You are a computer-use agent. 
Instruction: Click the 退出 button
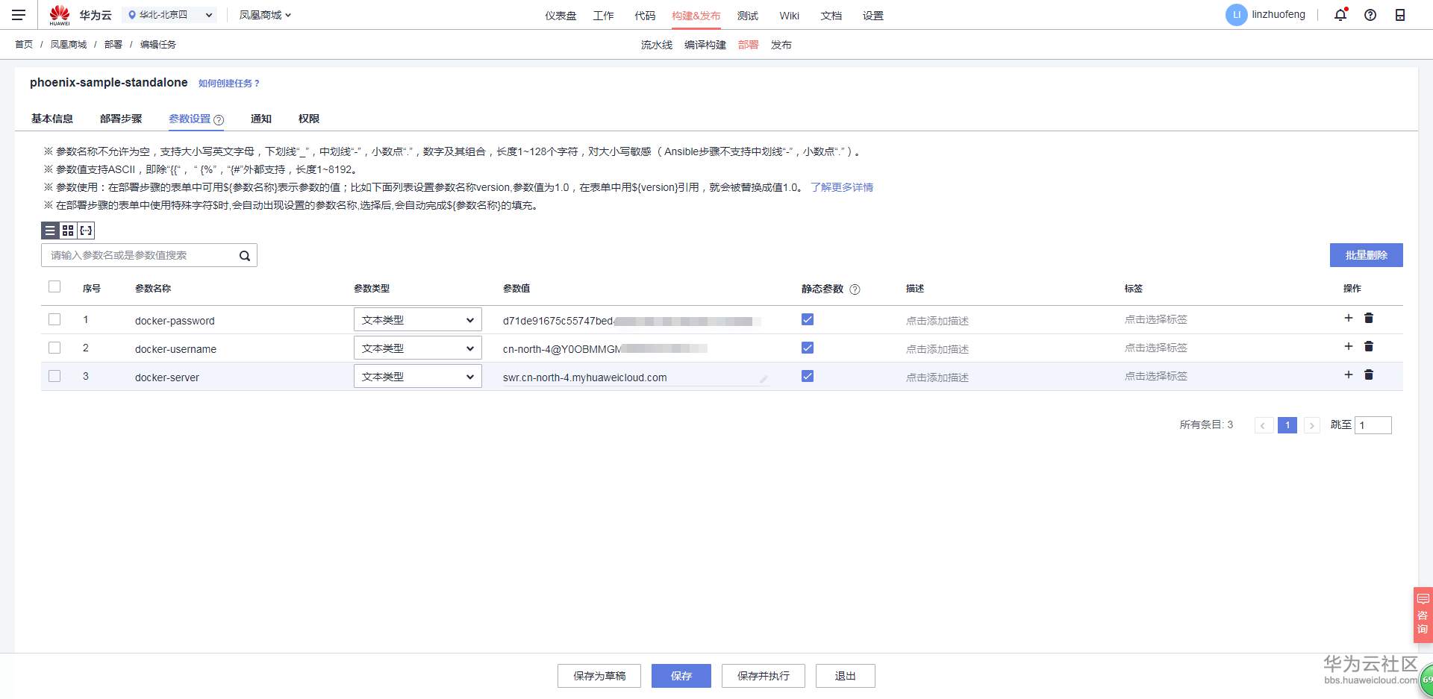coord(845,676)
